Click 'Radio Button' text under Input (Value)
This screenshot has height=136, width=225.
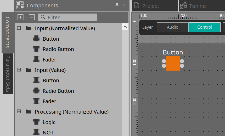pos(58,91)
